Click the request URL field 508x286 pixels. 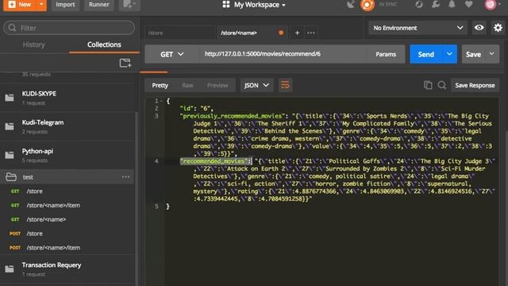coord(283,54)
